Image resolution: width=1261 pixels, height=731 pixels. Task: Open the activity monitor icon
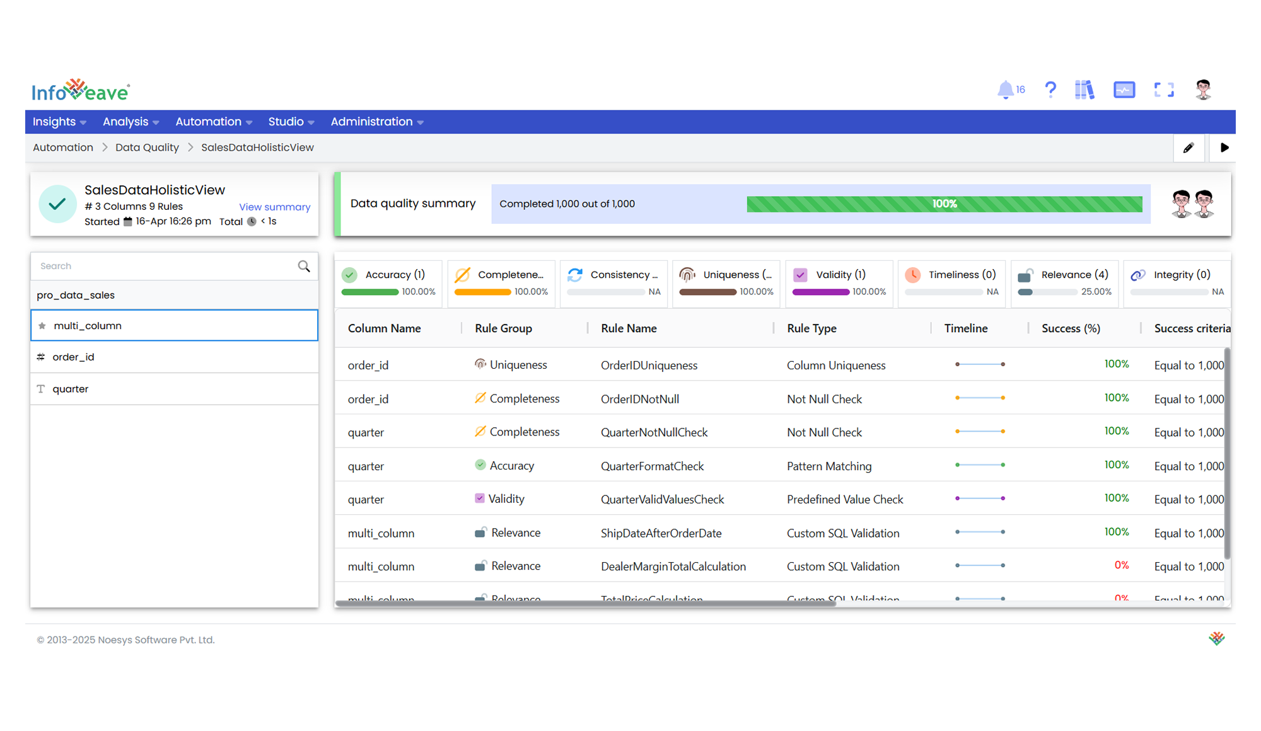(x=1124, y=90)
